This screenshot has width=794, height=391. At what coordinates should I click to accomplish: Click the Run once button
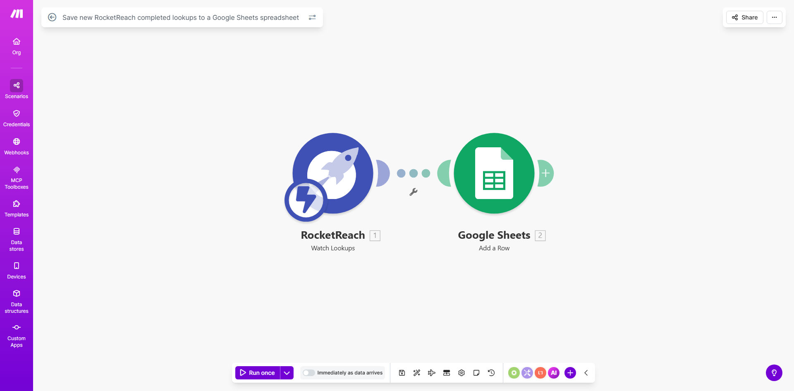(x=258, y=373)
